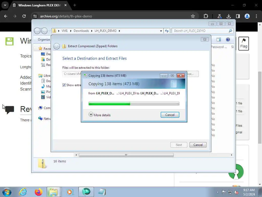
Task: Click Chrome's back navigation arrow
Action: coord(6,16)
